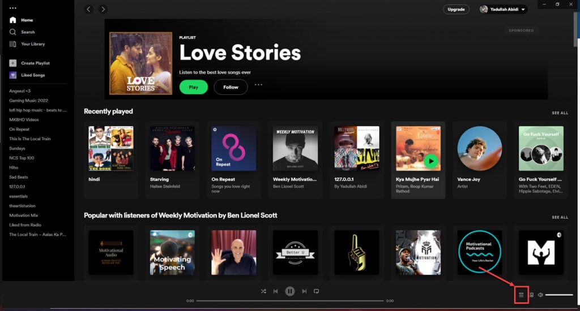Click the playback progress bar

pyautogui.click(x=290, y=301)
